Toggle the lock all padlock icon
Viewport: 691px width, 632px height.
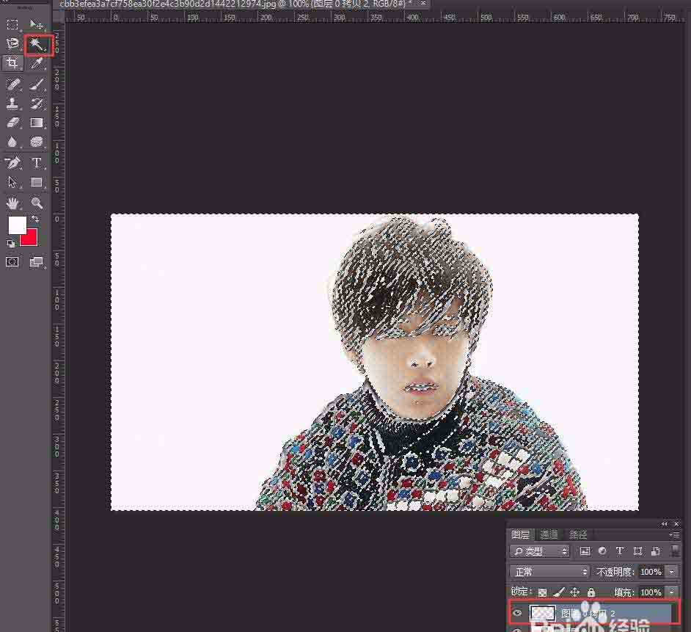point(591,592)
